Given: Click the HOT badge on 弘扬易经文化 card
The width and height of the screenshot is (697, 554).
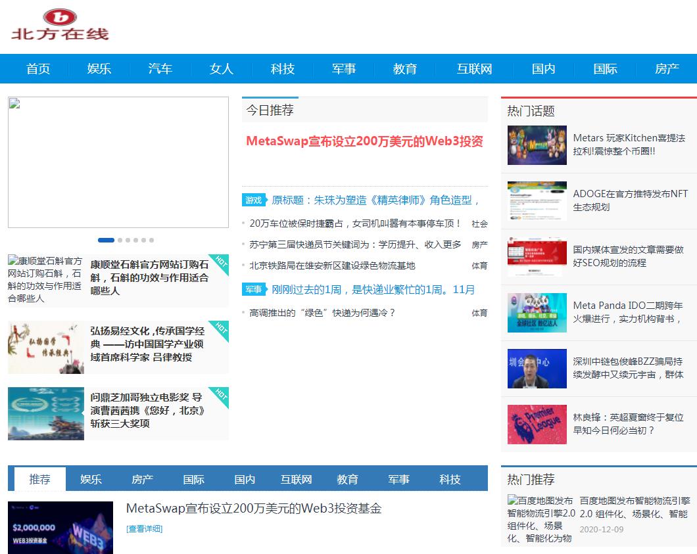Looking at the screenshot, I should point(220,329).
